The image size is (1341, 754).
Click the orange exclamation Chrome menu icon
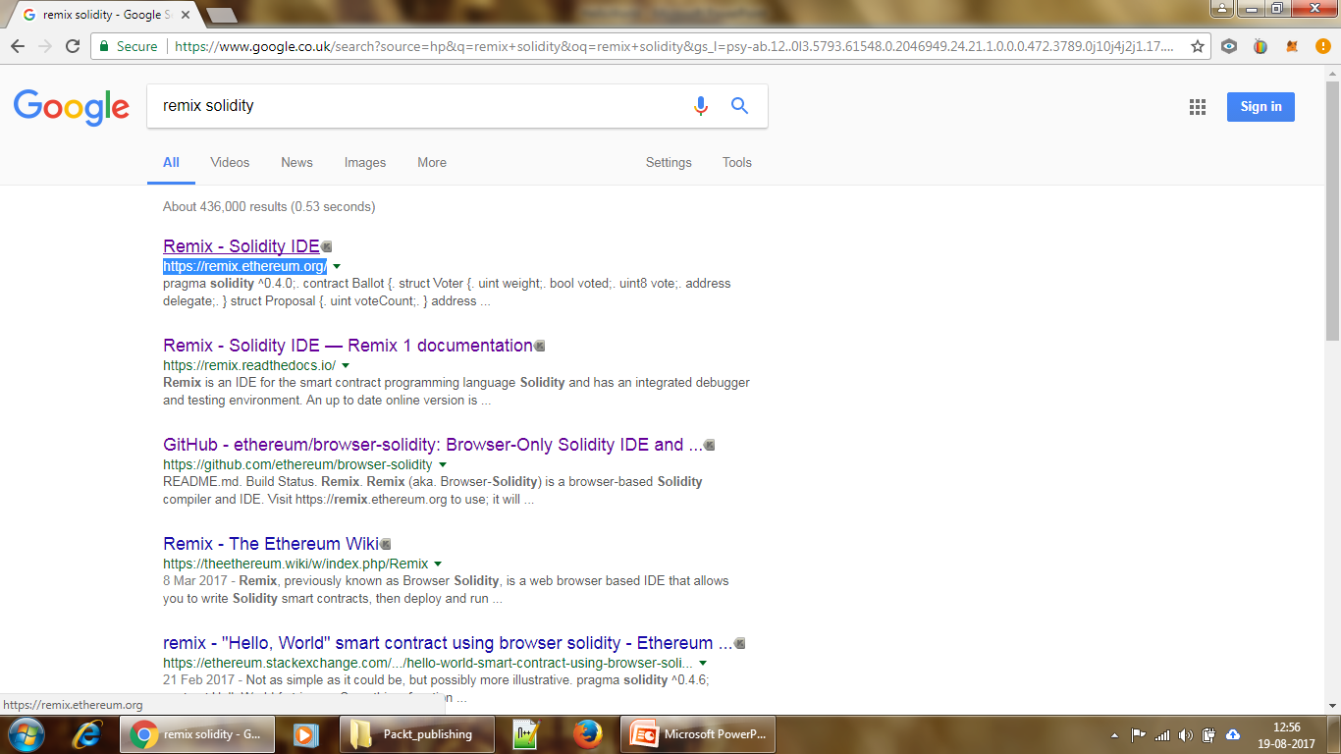[x=1323, y=46]
